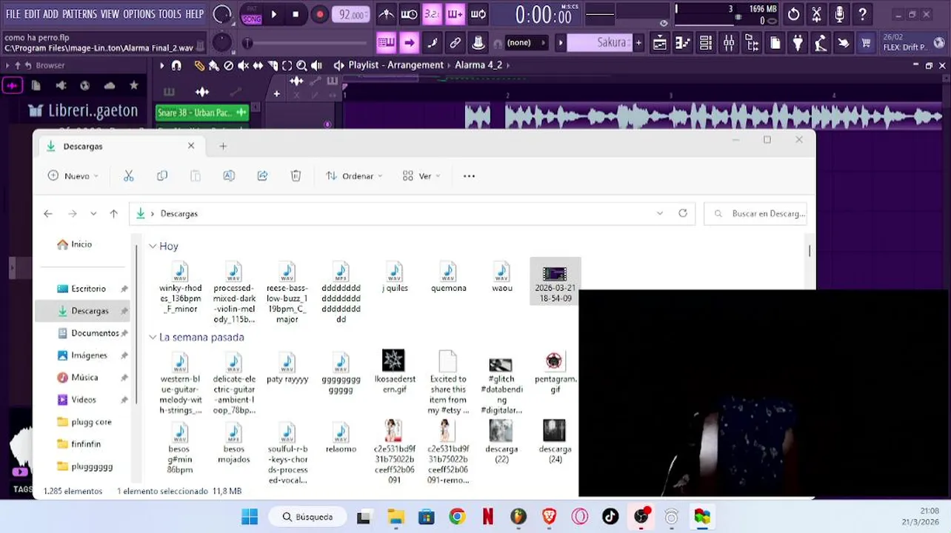
Task: Click the link/chain icon in FL toolbar
Action: click(x=456, y=43)
